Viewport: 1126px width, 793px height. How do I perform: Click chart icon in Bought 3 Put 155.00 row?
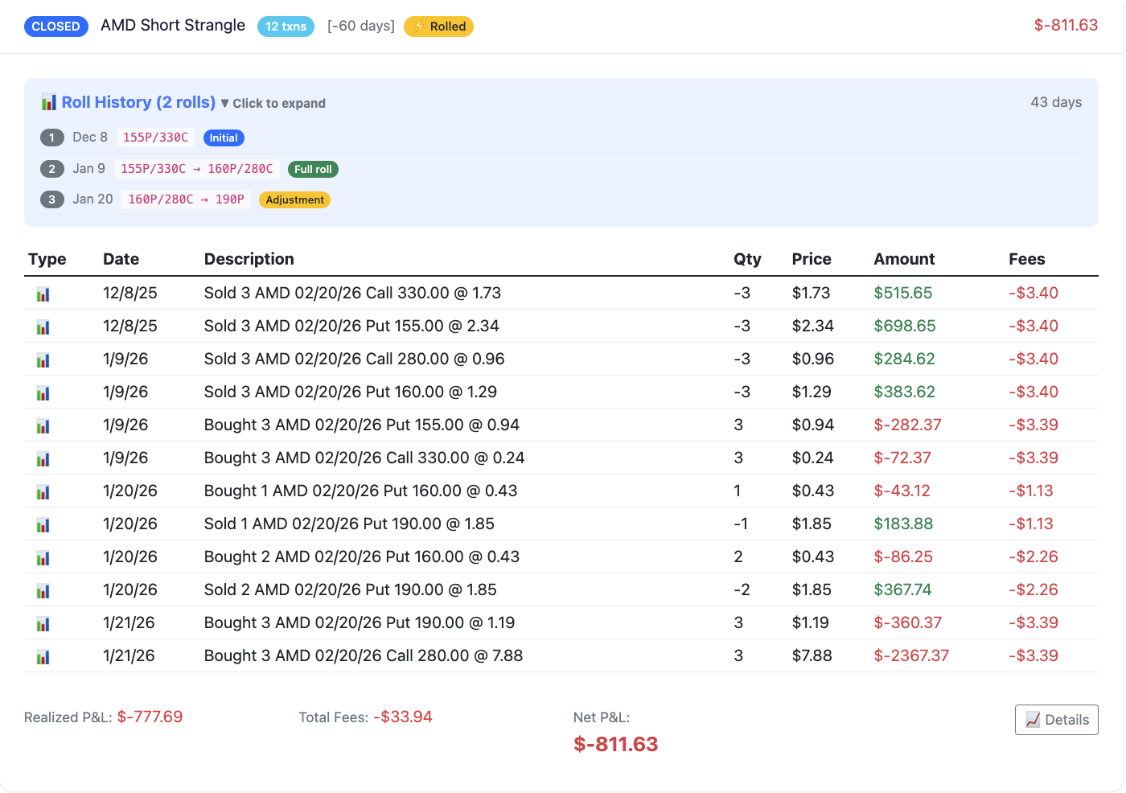point(43,426)
